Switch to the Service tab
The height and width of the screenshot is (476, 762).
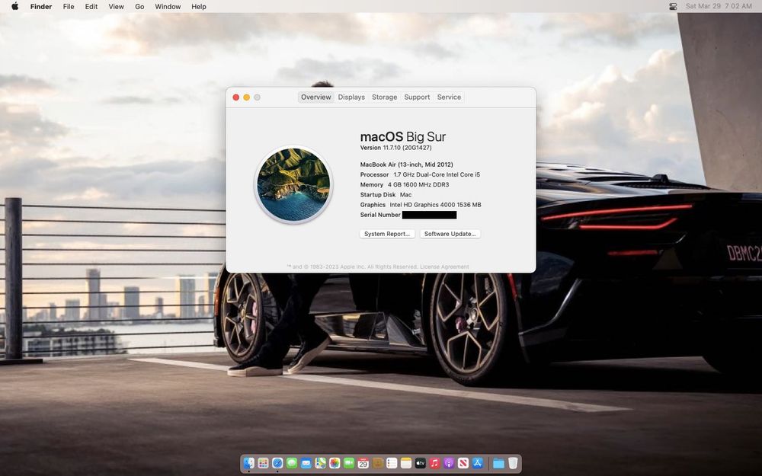click(x=449, y=97)
